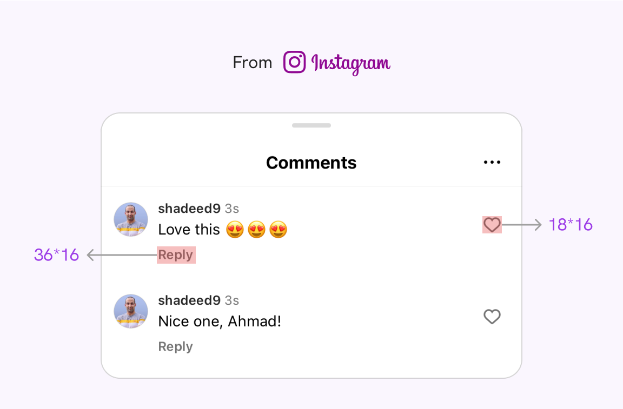The height and width of the screenshot is (409, 623).
Task: Click the 18*16 dimension label
Action: 571,225
